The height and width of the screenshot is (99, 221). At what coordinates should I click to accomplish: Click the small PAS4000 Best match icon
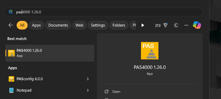coord(11,53)
